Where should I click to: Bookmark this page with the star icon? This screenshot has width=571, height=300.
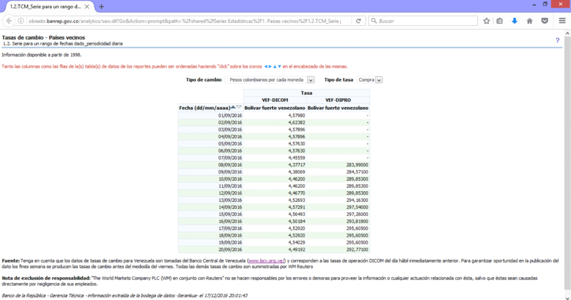pos(486,21)
